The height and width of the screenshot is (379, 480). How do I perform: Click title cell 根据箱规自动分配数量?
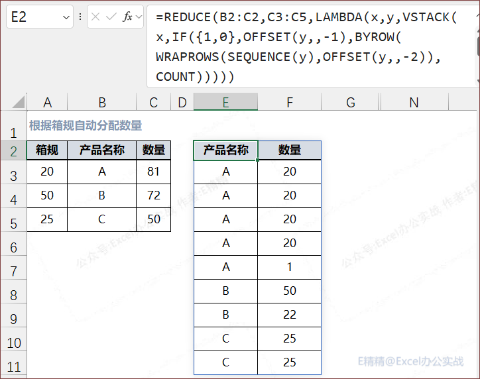(x=86, y=125)
